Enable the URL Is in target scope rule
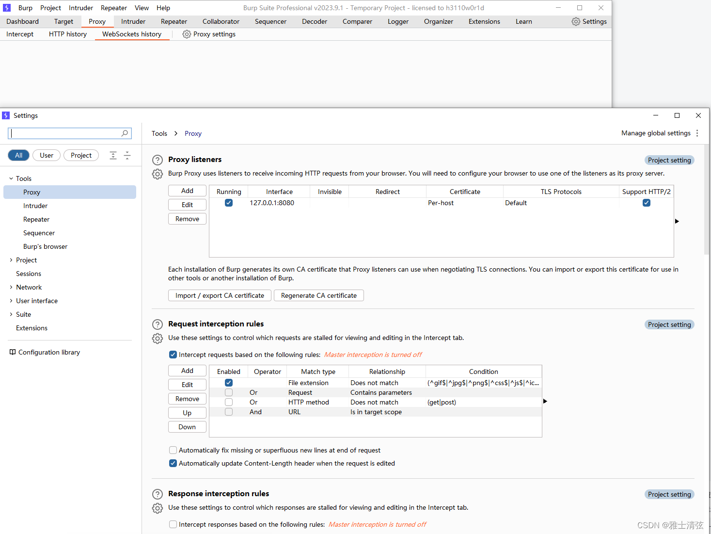 pyautogui.click(x=229, y=412)
